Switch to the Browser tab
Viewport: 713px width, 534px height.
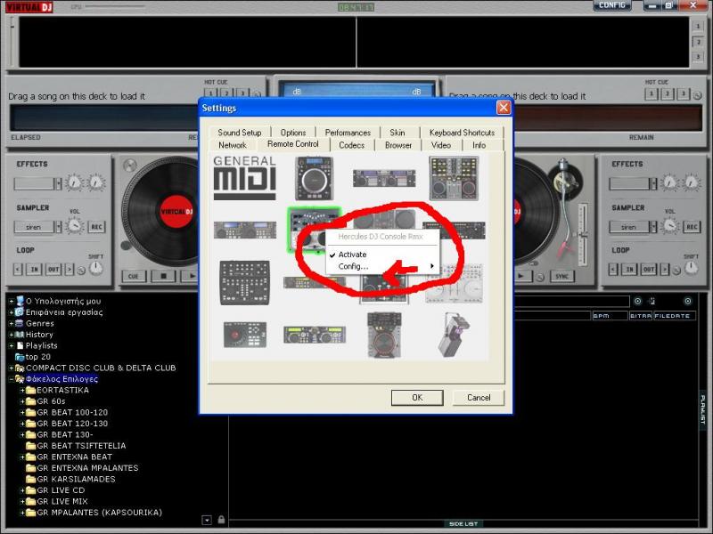click(x=397, y=145)
